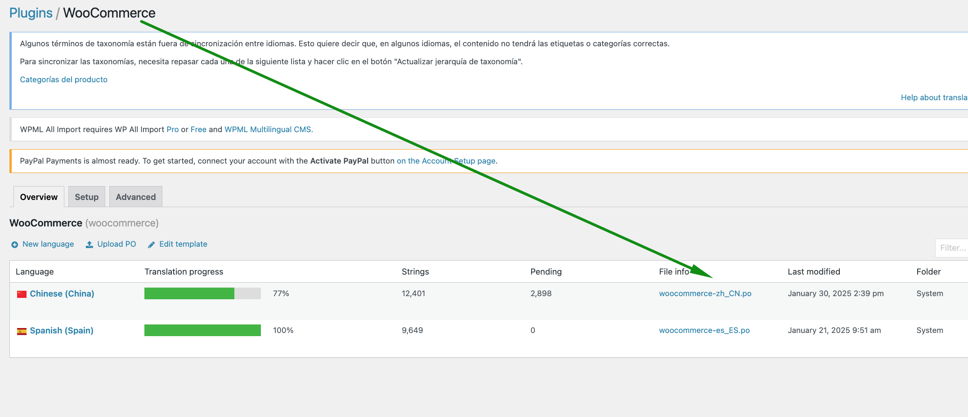Click the China flag icon
Image resolution: width=968 pixels, height=417 pixels.
point(22,294)
